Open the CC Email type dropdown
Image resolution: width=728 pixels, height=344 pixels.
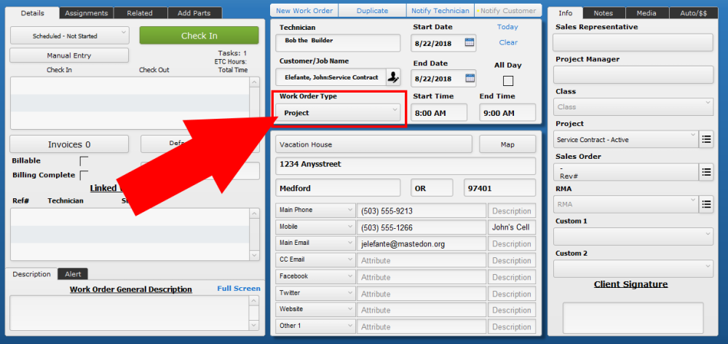point(316,260)
